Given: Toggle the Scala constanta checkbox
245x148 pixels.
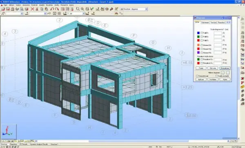Looking at the screenshot, I should [x=217, y=76].
